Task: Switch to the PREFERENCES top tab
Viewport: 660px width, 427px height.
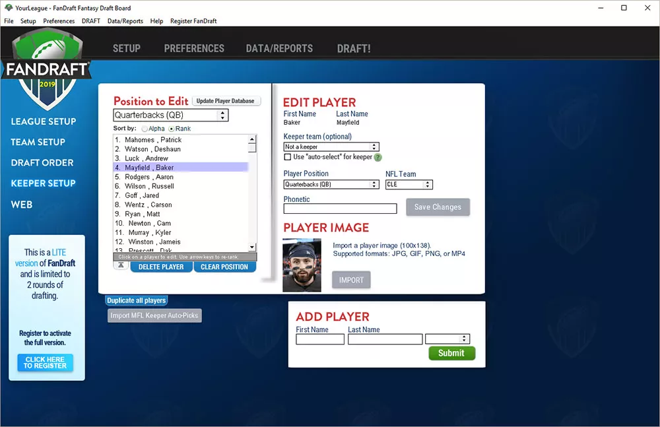Action: 194,48
